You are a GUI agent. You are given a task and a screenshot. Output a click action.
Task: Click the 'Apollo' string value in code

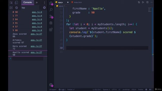coord(98,9)
